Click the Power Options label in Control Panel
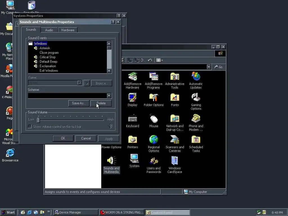The height and width of the screenshot is (216, 288). (111, 147)
